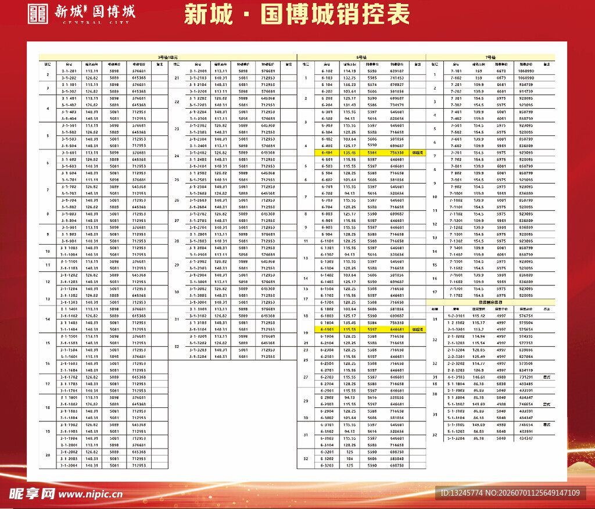This screenshot has width=595, height=509.
Task: Click room number cell 4-1-3103
Action: pos(456,377)
